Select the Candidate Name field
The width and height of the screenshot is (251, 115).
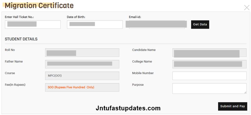click(209, 53)
